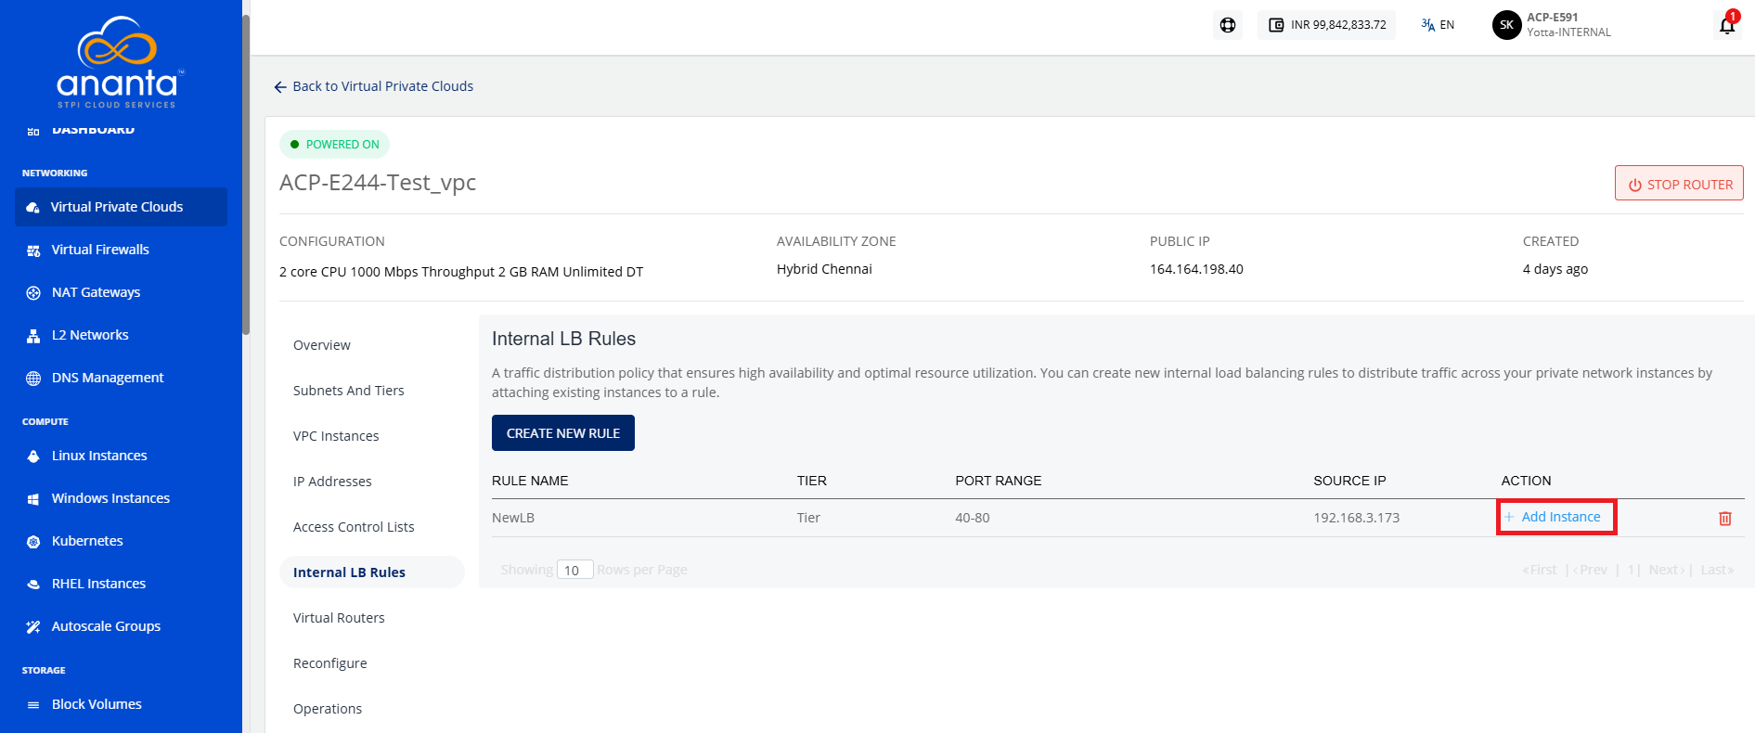Viewport: 1755px width, 733px height.
Task: Switch to the Subnets And Tiers tab
Action: tap(349, 391)
